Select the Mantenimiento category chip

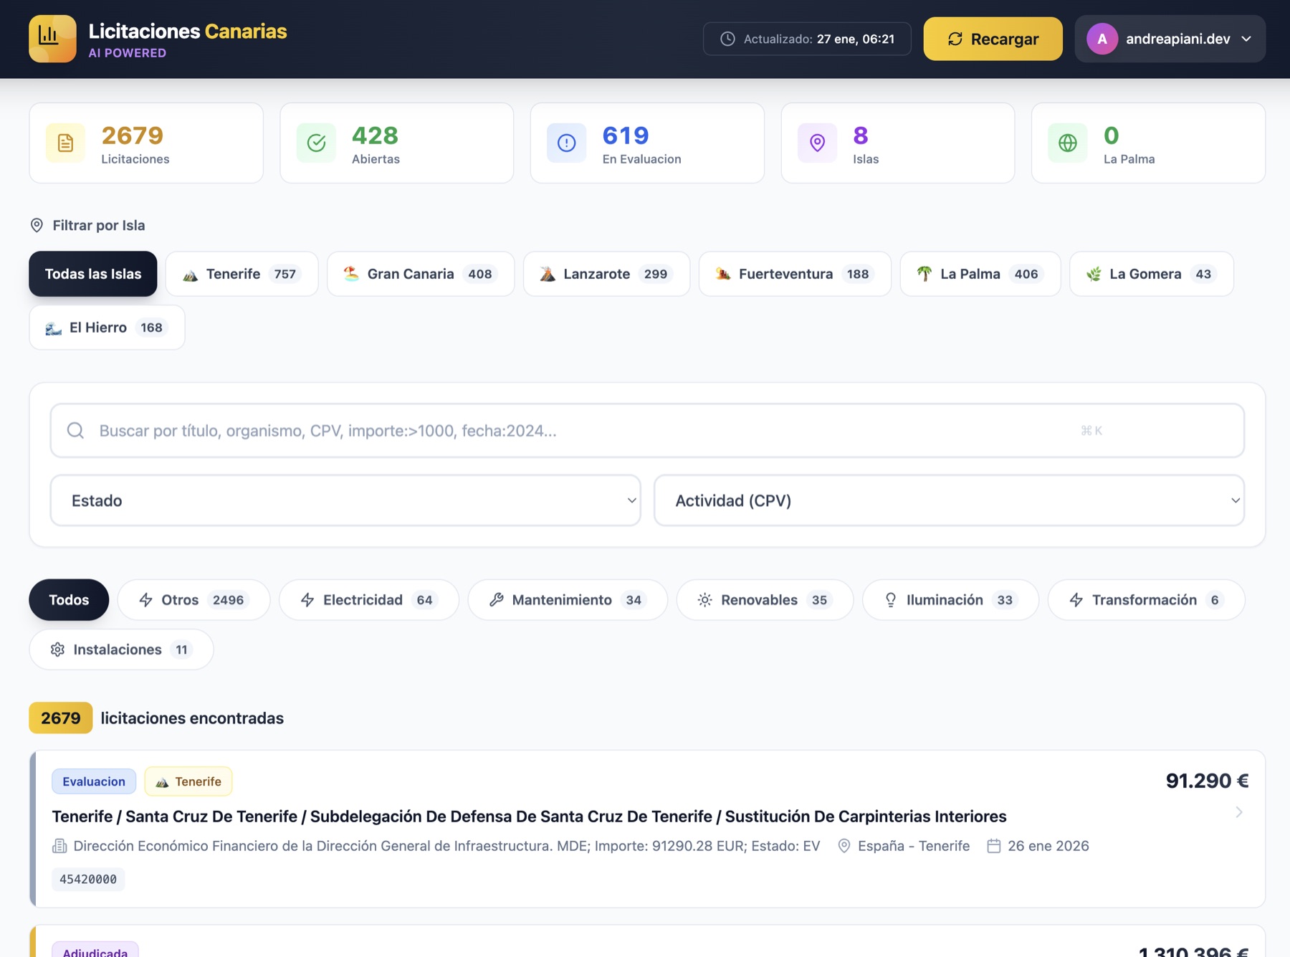click(568, 600)
